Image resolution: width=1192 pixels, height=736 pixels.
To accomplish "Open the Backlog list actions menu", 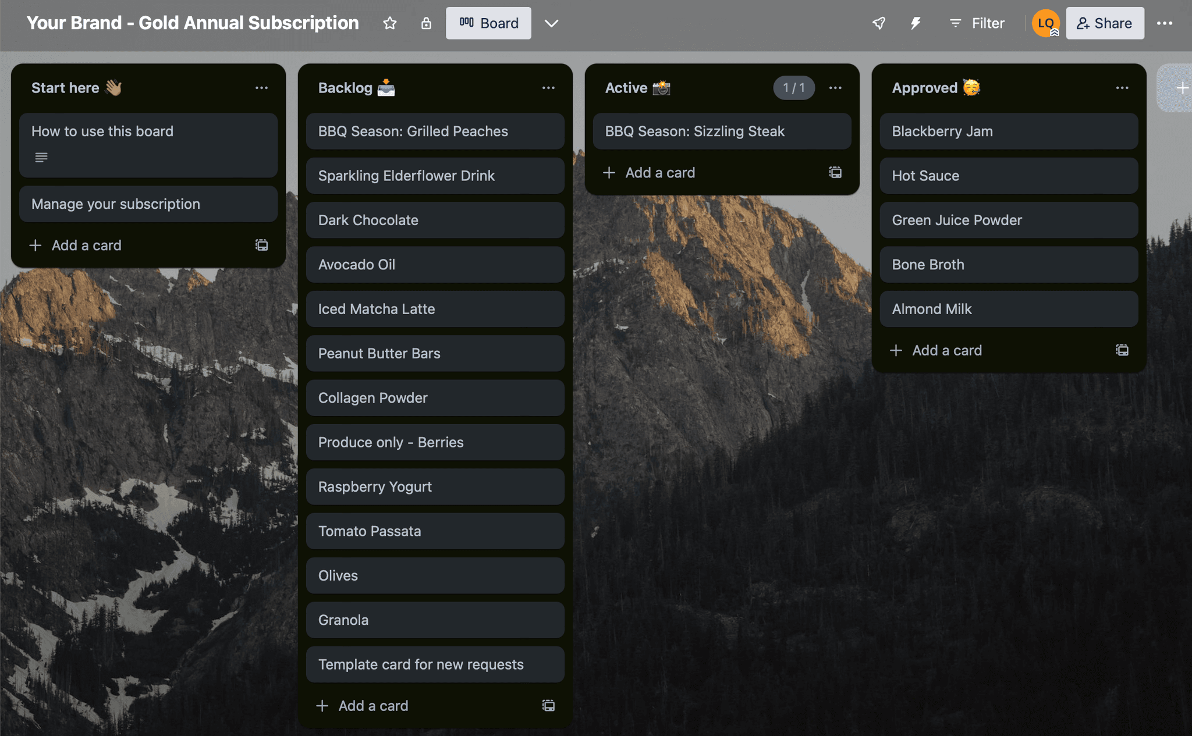I will (548, 88).
